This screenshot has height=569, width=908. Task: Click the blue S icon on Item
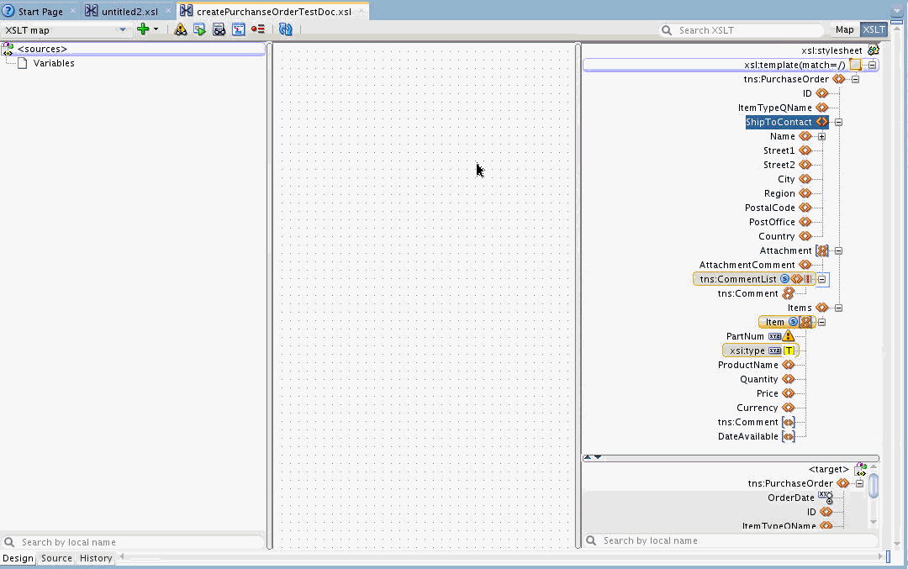point(794,322)
